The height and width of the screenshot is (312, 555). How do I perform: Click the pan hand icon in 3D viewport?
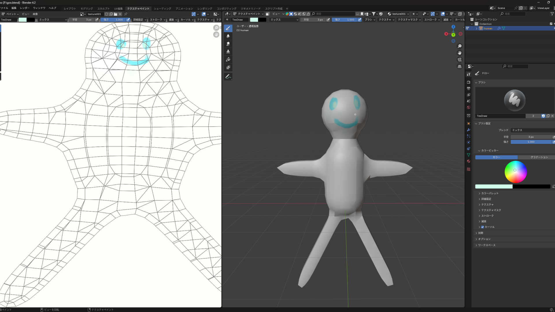(460, 53)
